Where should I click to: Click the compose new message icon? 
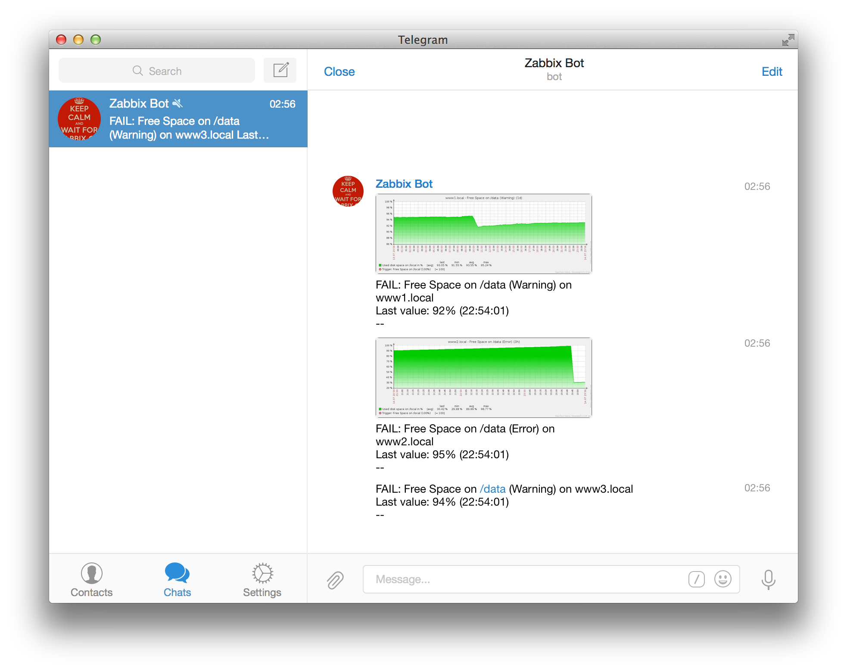(x=280, y=70)
